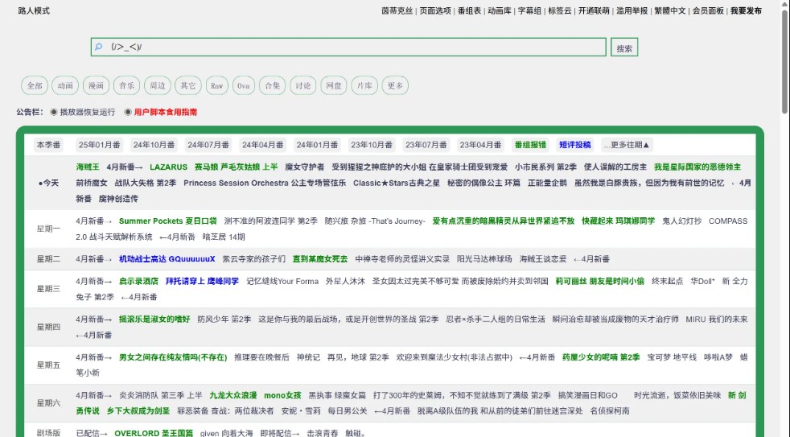This screenshot has height=437, width=790.
Task: Select the 全部 category pill
Action: click(x=35, y=86)
